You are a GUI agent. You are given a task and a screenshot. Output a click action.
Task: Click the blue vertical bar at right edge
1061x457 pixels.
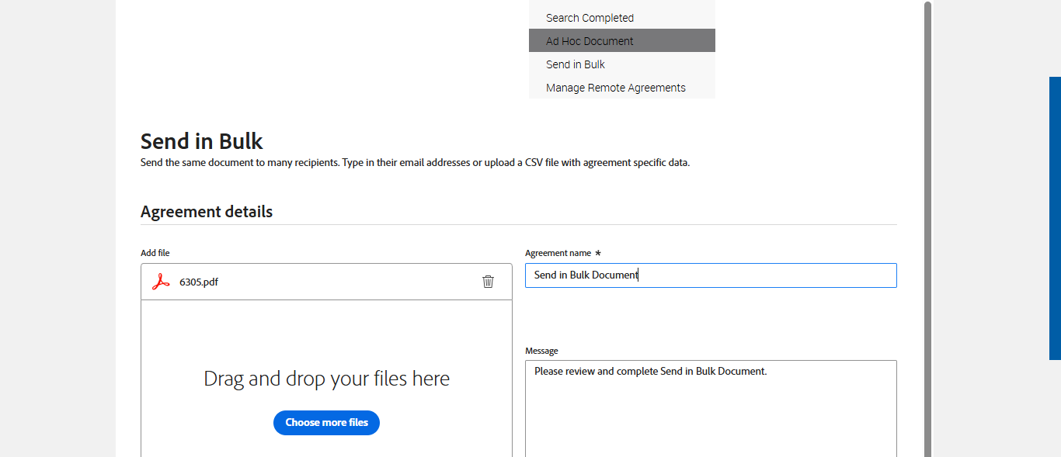pos(1055,217)
